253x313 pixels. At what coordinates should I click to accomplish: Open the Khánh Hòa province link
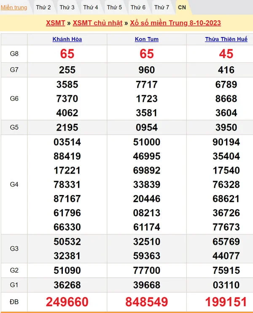(x=67, y=39)
